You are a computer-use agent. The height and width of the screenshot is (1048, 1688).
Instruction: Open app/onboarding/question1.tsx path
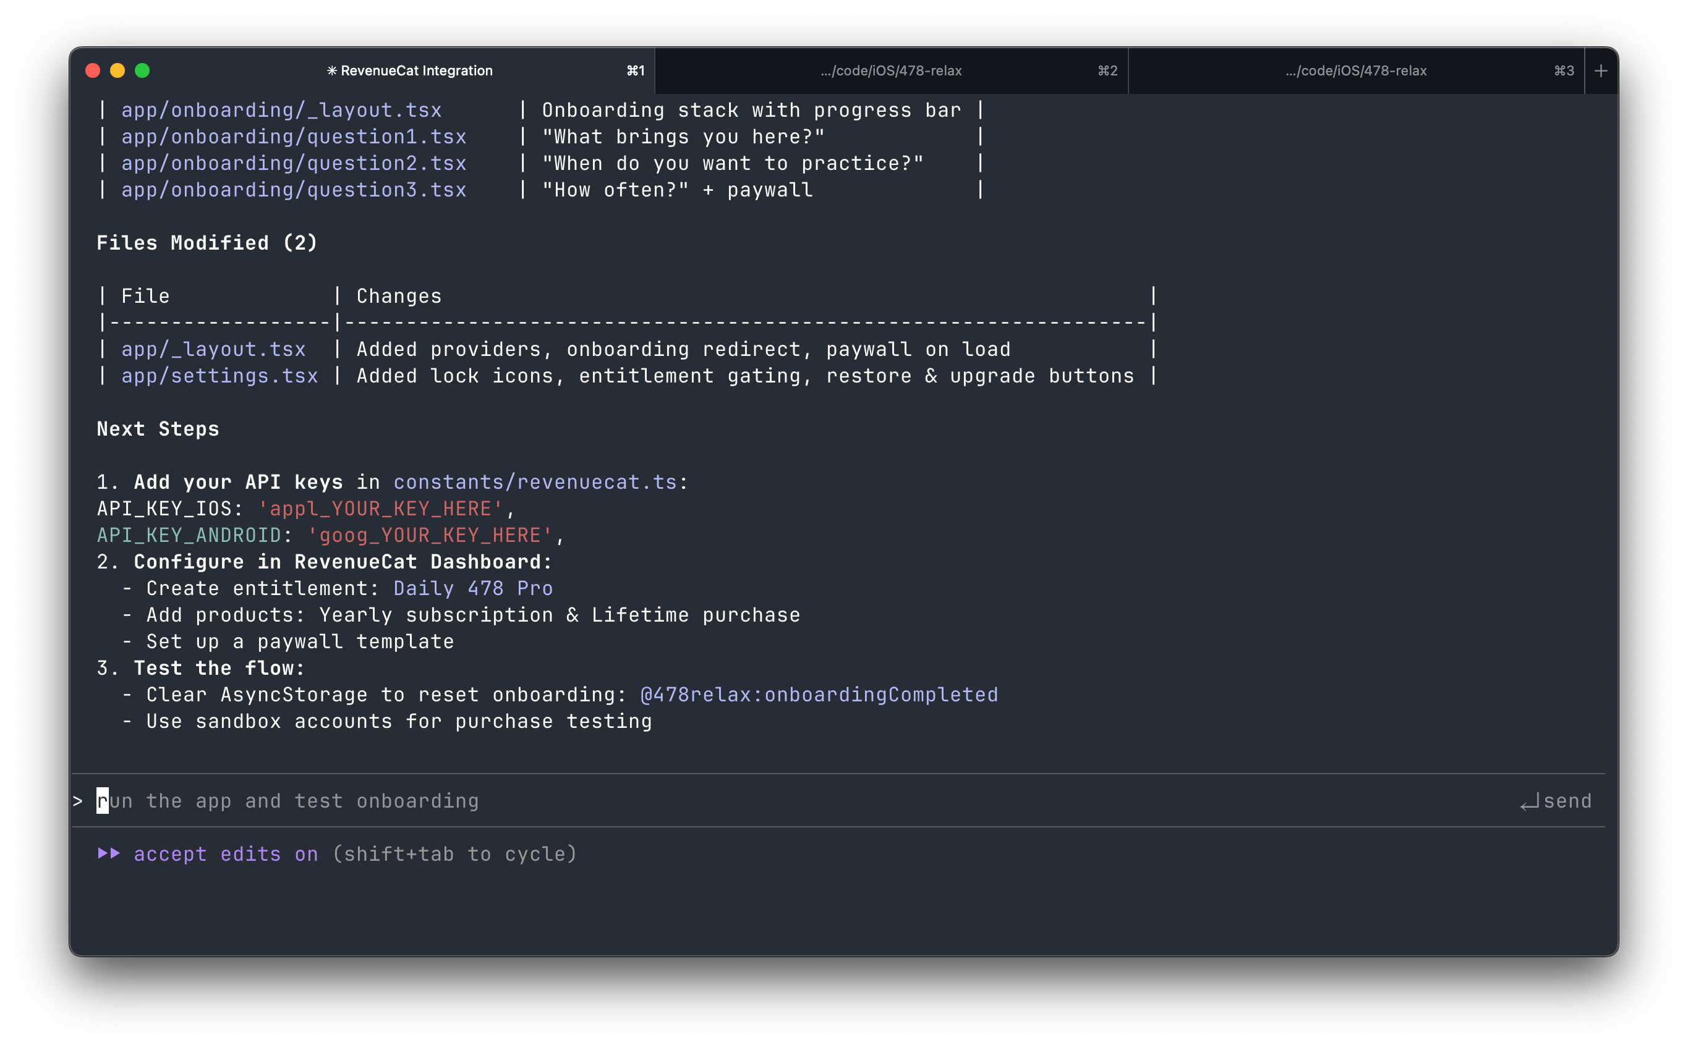pos(294,137)
